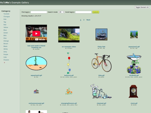
Task: Select the Green category
Action: (6, 33)
